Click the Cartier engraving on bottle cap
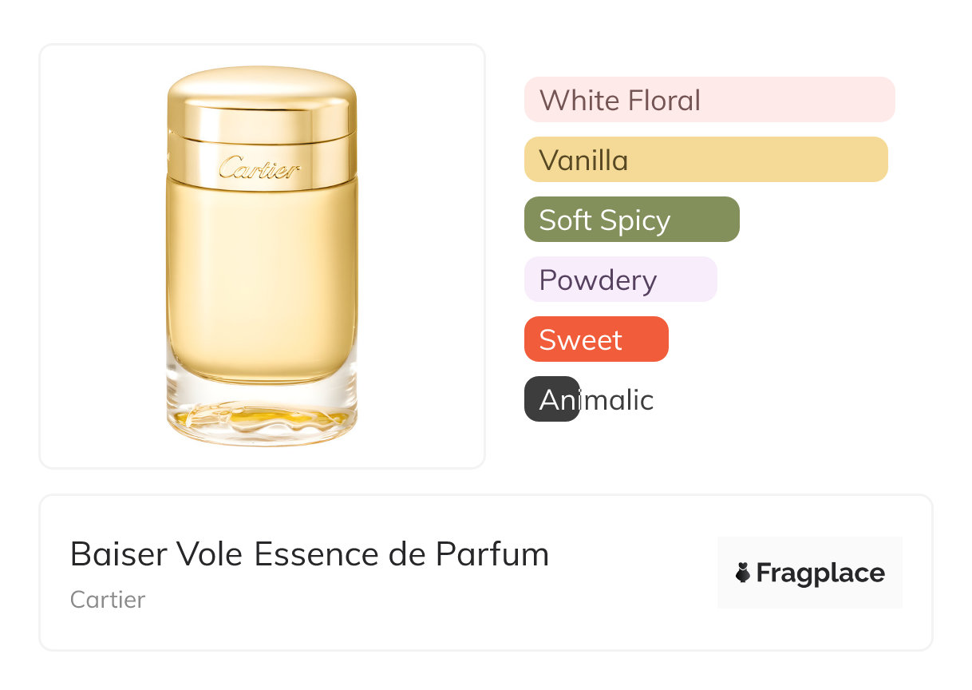This screenshot has width=972, height=690. (x=259, y=169)
